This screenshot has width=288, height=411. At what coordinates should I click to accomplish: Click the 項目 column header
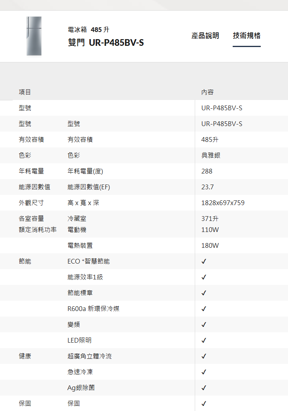pos(25,92)
